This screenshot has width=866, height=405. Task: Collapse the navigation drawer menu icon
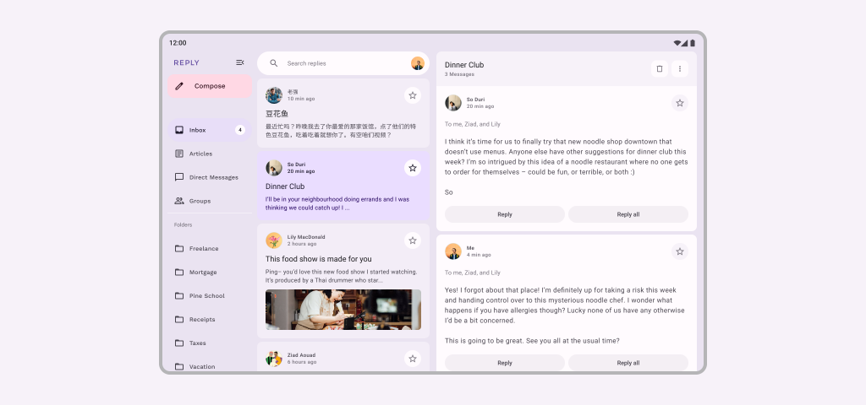tap(239, 62)
